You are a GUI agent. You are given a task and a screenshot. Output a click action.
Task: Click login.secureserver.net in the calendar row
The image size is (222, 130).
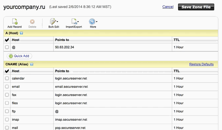point(71,78)
